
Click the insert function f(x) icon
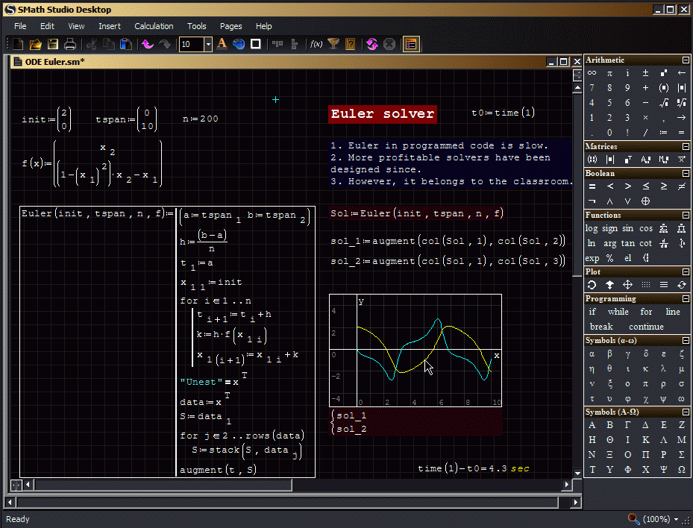[x=316, y=44]
